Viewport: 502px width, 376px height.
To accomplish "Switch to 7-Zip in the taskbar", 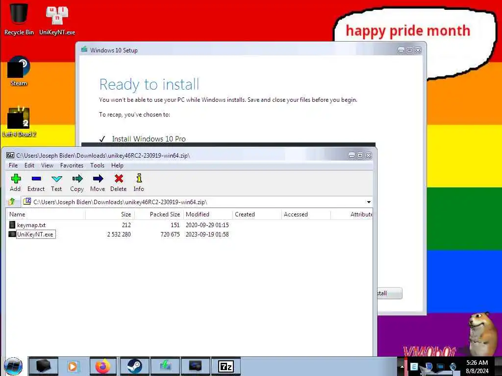I will 226,366.
